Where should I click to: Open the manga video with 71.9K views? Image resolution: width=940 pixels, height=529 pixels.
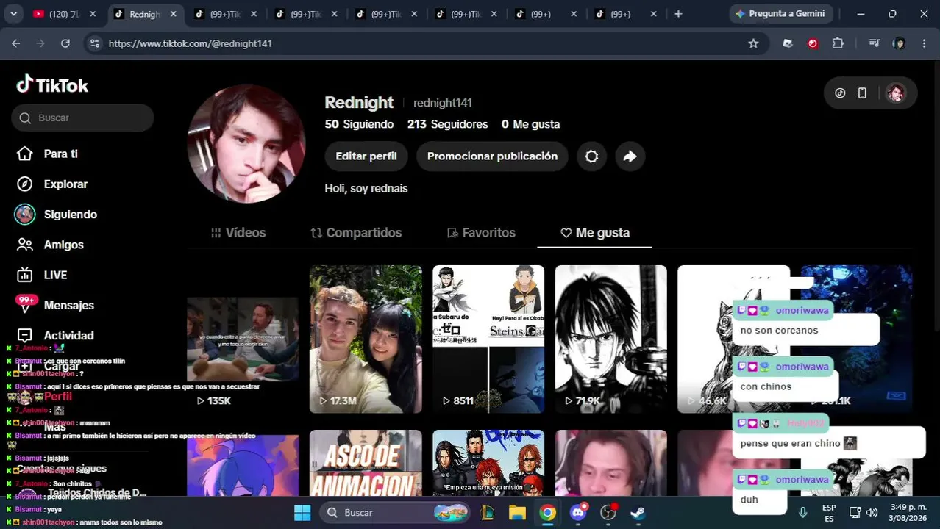[x=610, y=339]
